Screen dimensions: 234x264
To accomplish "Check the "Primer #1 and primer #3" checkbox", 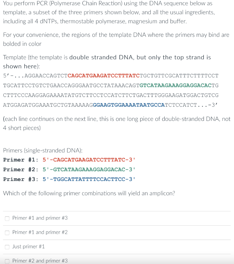I will 7,218.
